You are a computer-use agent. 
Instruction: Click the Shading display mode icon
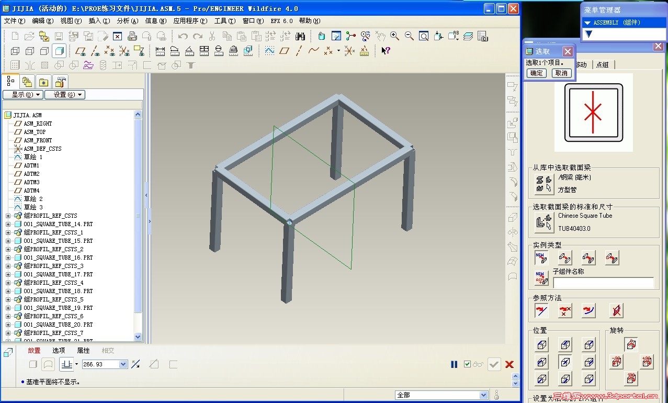pos(59,51)
